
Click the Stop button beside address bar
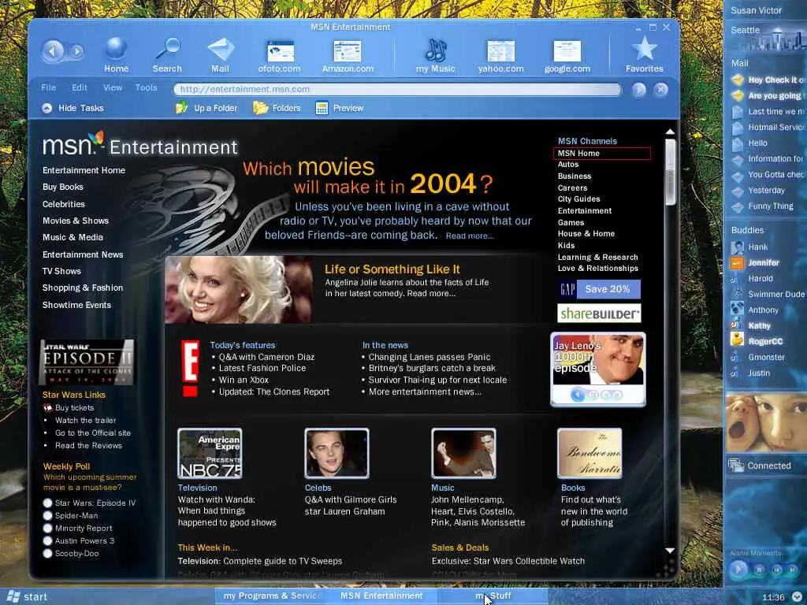661,90
